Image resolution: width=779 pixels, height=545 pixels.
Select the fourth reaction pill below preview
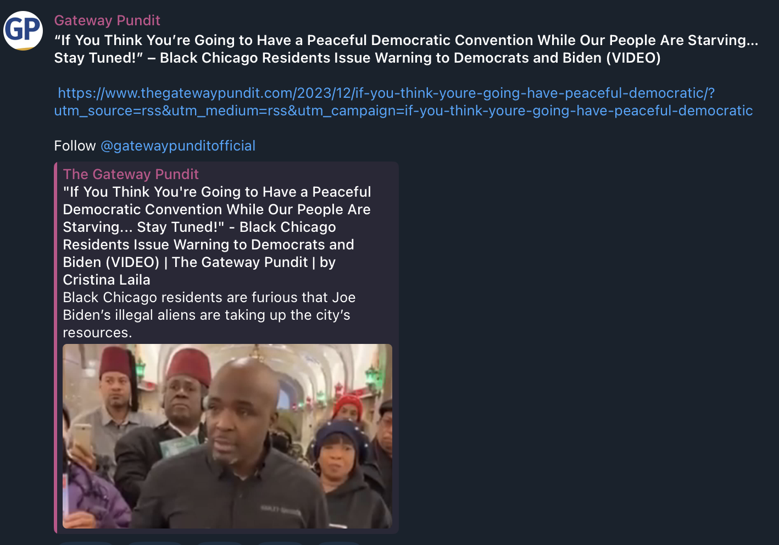[x=280, y=543]
